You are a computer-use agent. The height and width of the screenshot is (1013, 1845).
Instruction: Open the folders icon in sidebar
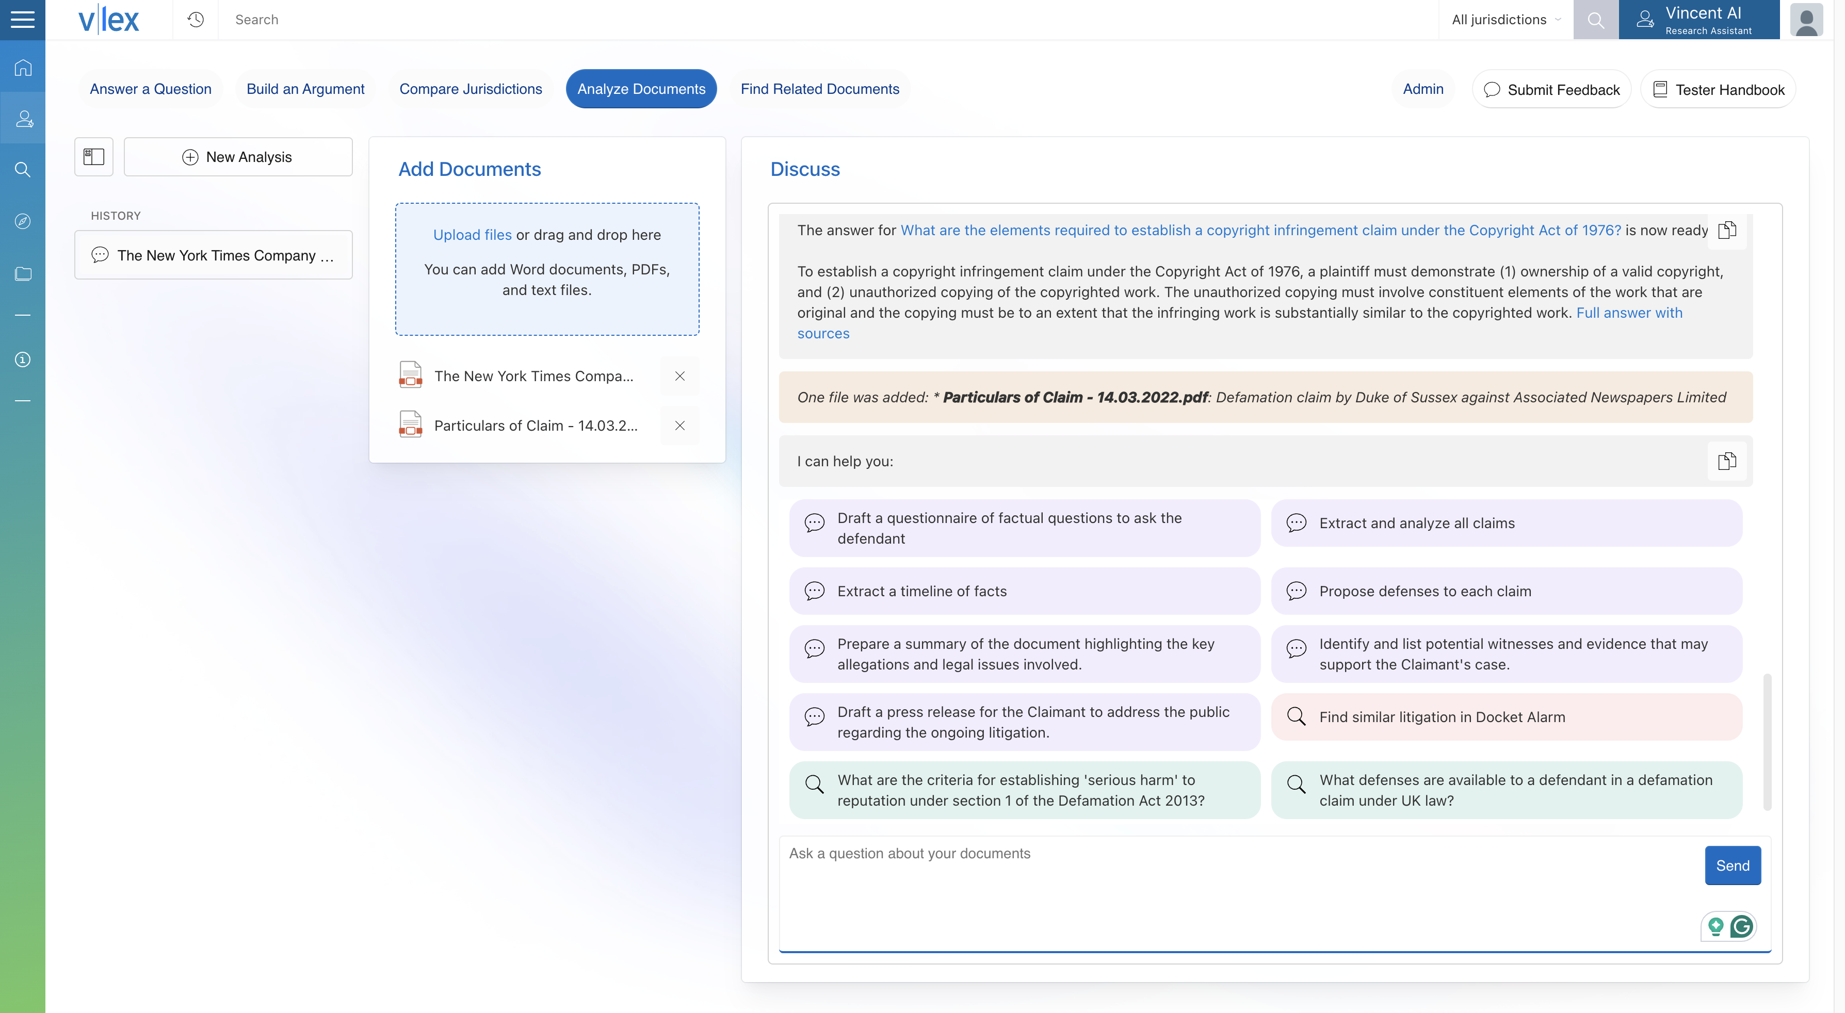(x=23, y=273)
